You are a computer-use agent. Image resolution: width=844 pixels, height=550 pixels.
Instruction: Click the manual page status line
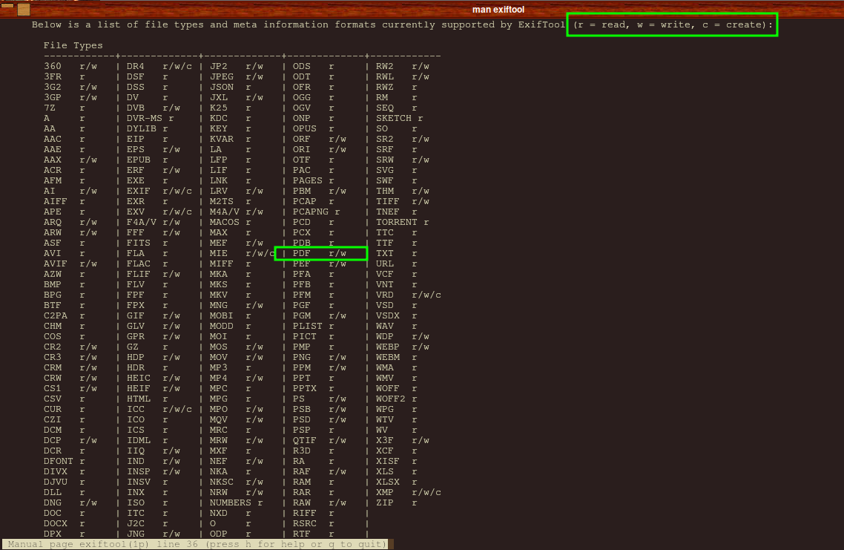pos(197,544)
